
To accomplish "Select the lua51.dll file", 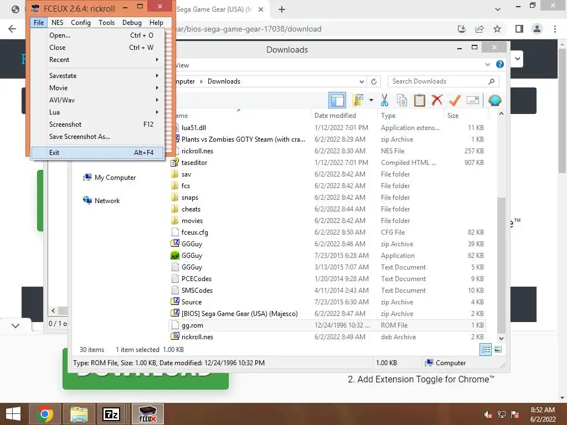I will tap(327, 128).
